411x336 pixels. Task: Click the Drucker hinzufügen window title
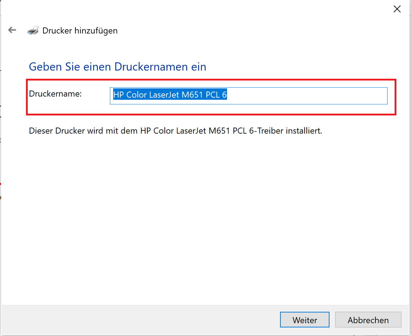pyautogui.click(x=80, y=31)
